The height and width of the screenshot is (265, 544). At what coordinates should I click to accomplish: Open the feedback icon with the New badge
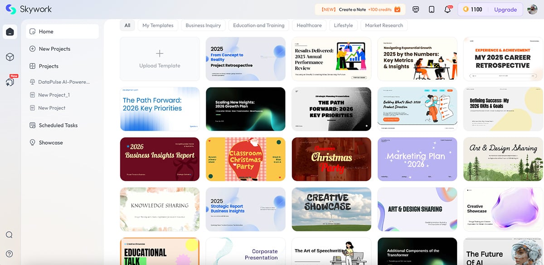tap(10, 82)
